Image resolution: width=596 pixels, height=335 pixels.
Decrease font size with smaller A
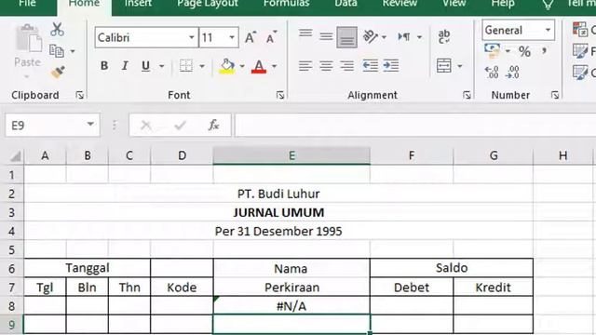(271, 37)
